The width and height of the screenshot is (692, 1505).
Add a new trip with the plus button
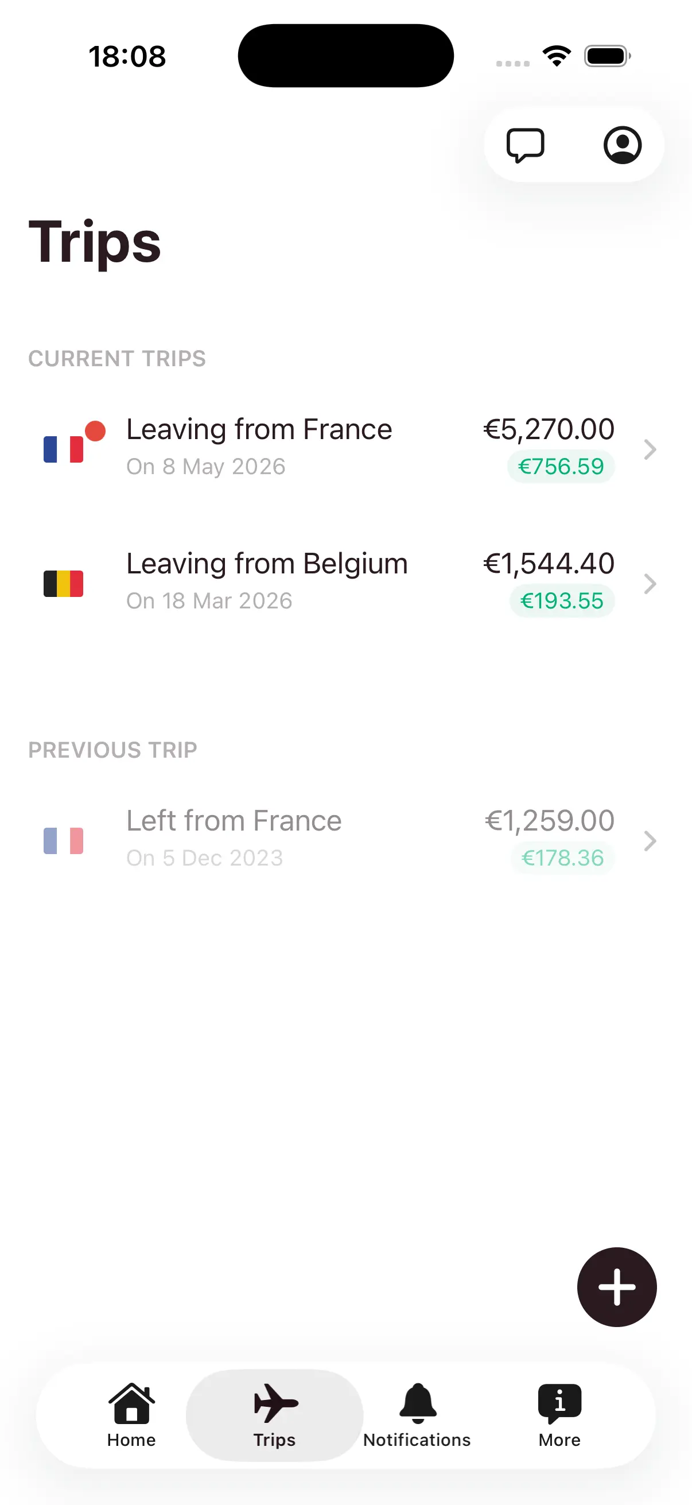point(617,1286)
